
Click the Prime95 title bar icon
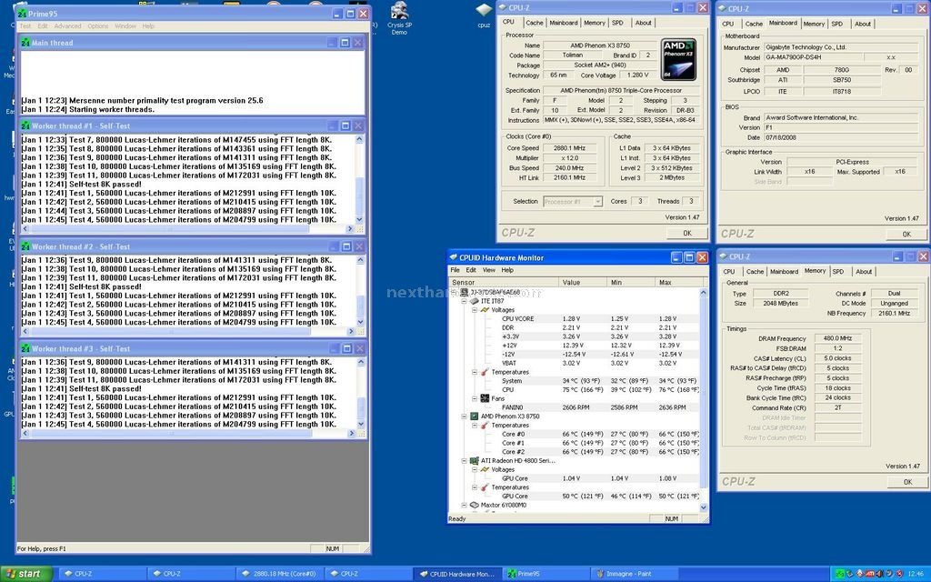23,13
